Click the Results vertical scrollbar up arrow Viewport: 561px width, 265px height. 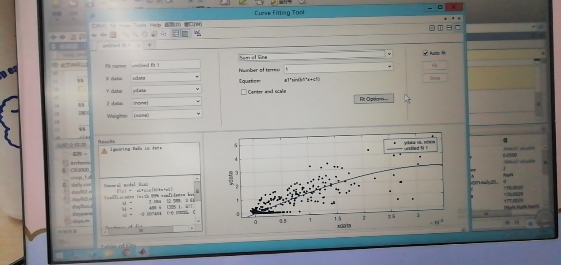tap(198, 179)
